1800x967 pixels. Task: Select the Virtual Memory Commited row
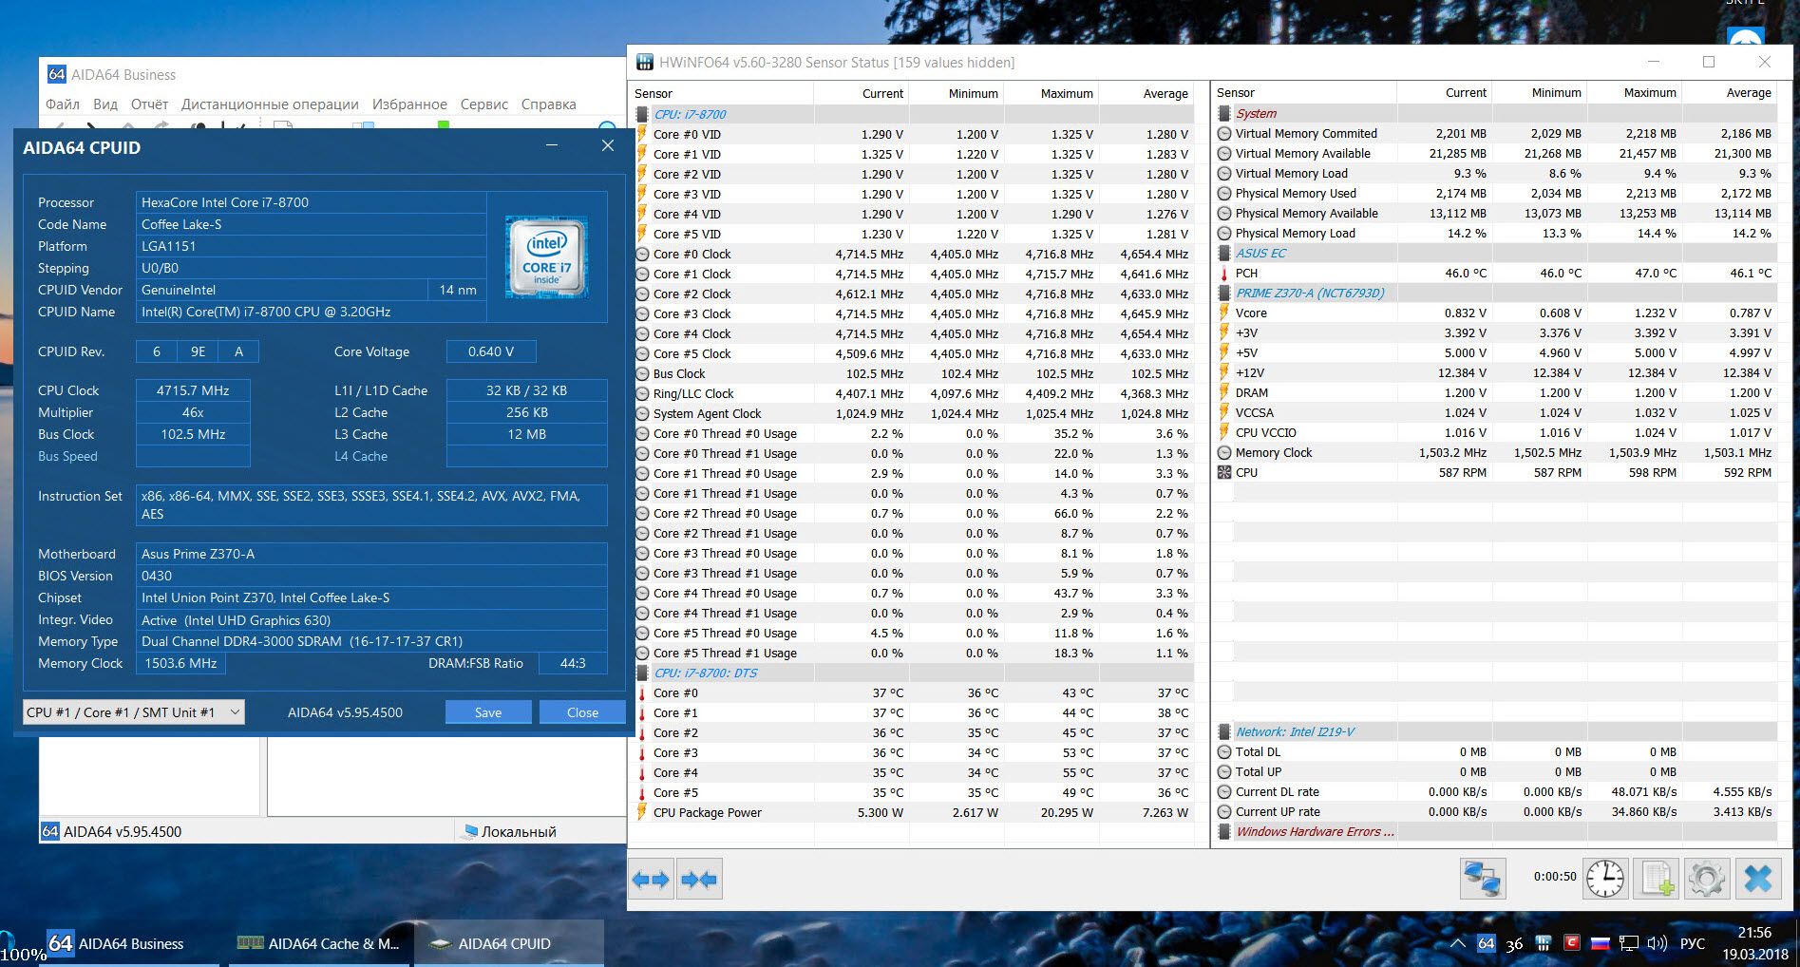tap(1496, 133)
